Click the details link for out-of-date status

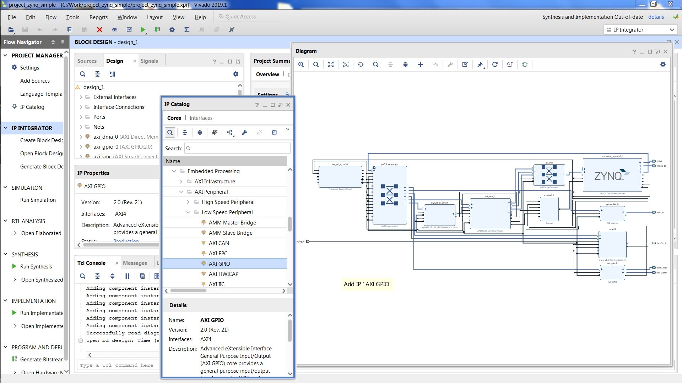656,17
